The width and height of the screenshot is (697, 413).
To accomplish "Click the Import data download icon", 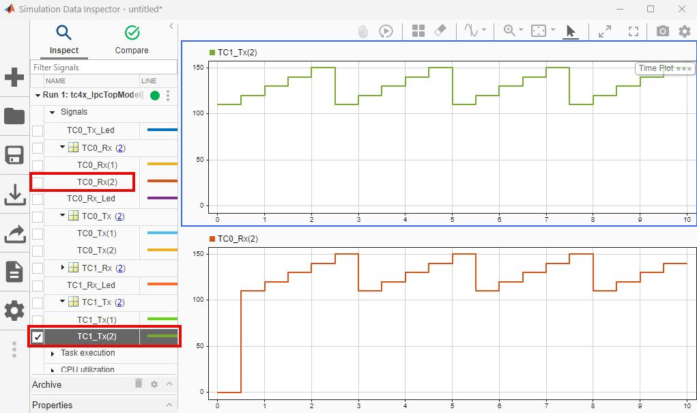I will (14, 195).
